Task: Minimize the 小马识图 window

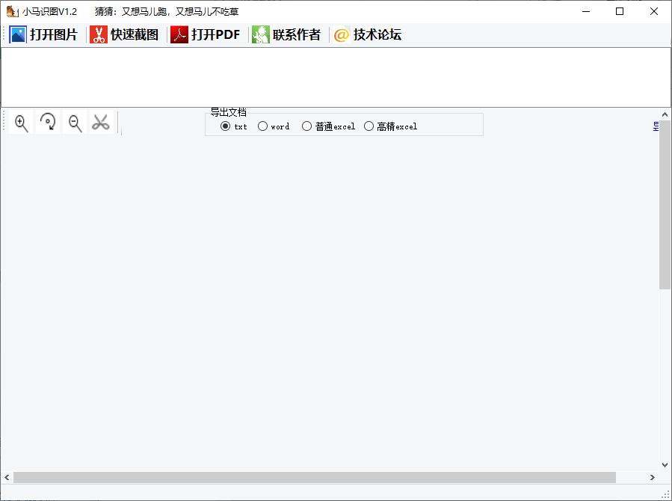Action: [x=586, y=11]
